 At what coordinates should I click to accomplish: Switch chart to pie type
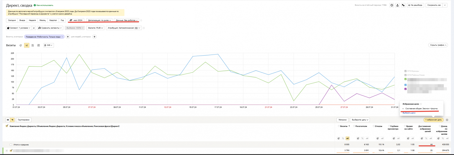click(21, 45)
